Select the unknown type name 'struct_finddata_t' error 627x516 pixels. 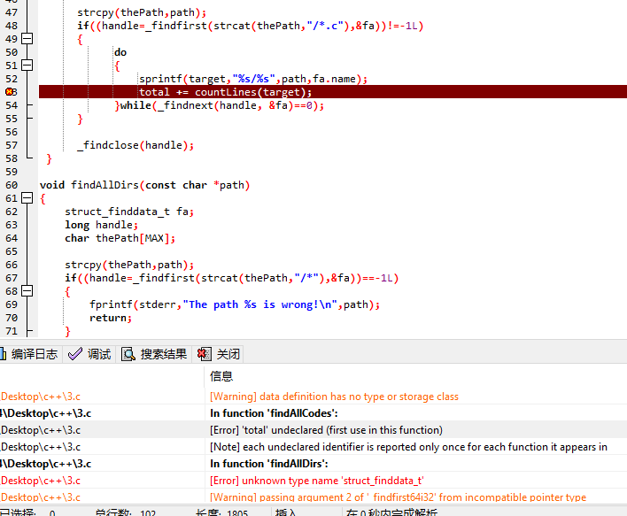(x=316, y=481)
